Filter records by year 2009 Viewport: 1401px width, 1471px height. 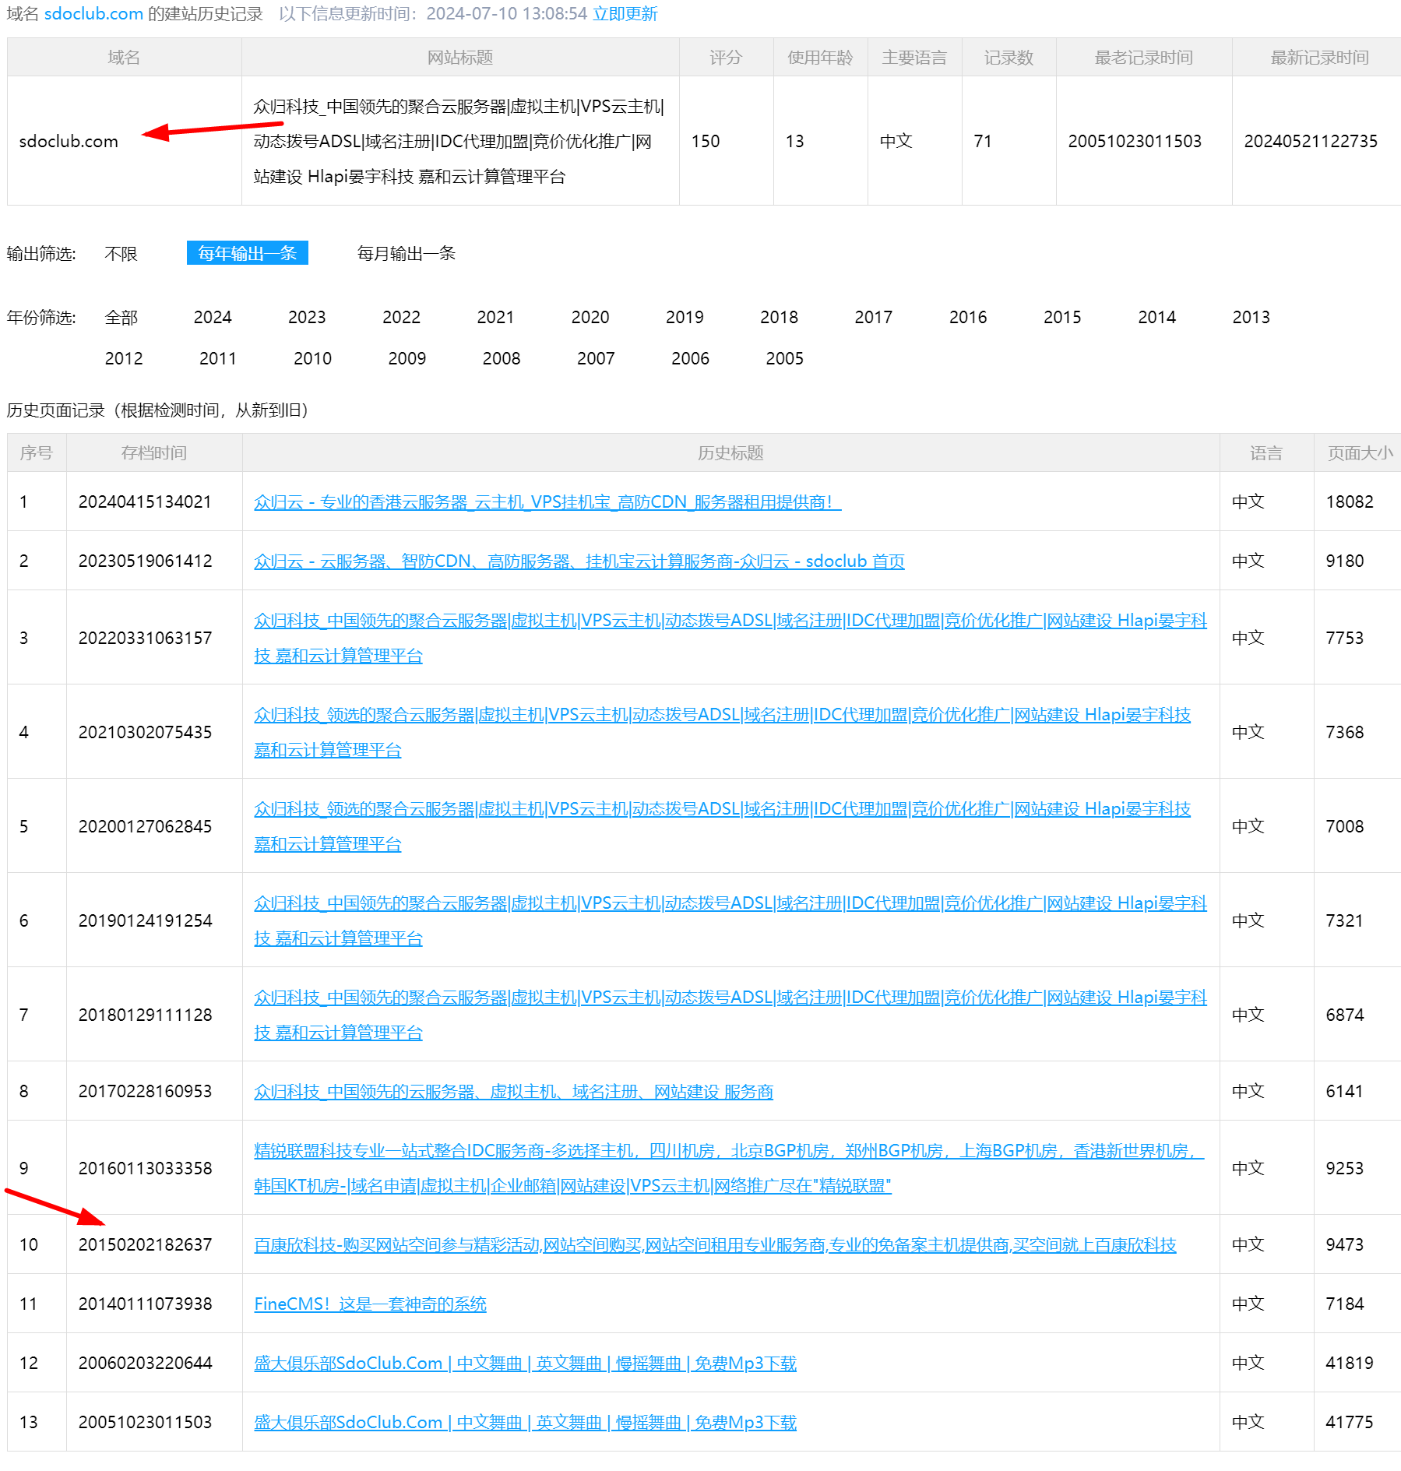tap(407, 359)
